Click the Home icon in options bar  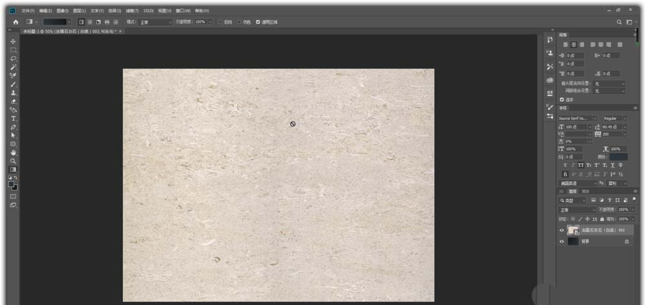[16, 22]
